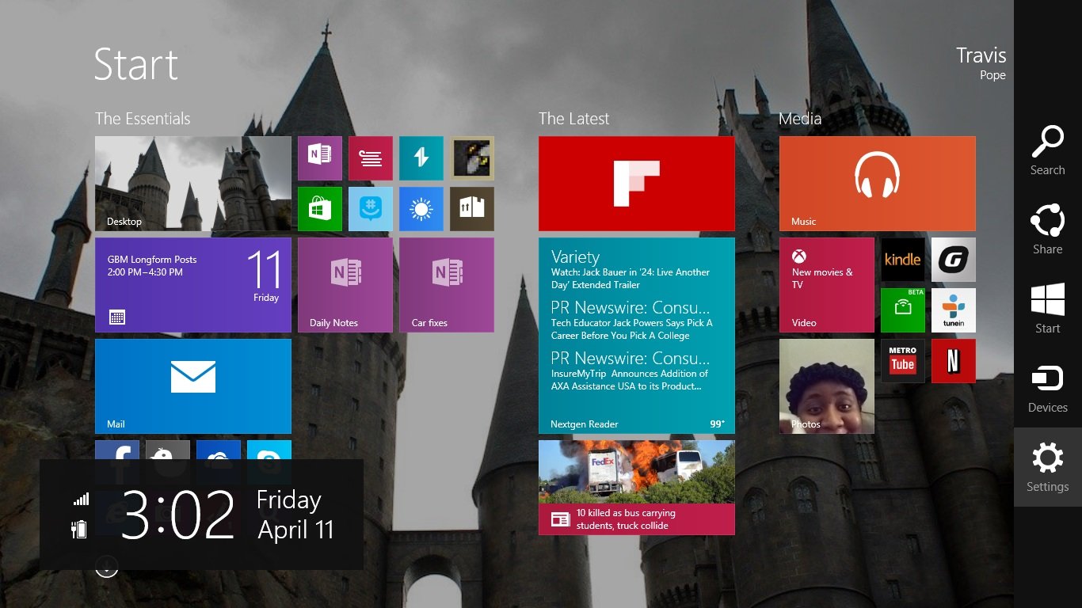Viewport: 1082px width, 608px height.
Task: Open the Daily Notes OneNote tile
Action: tap(345, 285)
